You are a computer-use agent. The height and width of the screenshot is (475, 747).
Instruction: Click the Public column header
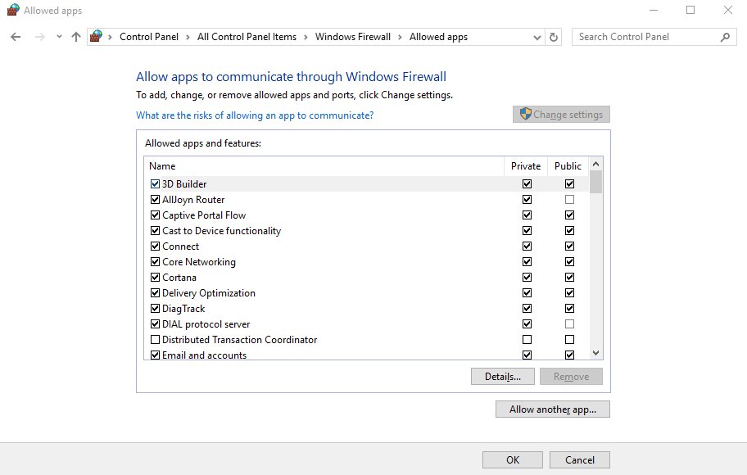(x=568, y=165)
